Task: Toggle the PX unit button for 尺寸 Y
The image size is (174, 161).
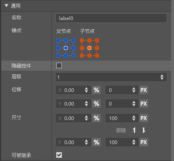Action: (x=144, y=142)
